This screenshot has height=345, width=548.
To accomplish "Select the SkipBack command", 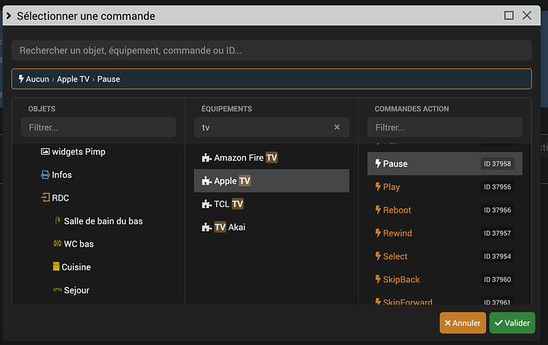I will [x=445, y=279].
